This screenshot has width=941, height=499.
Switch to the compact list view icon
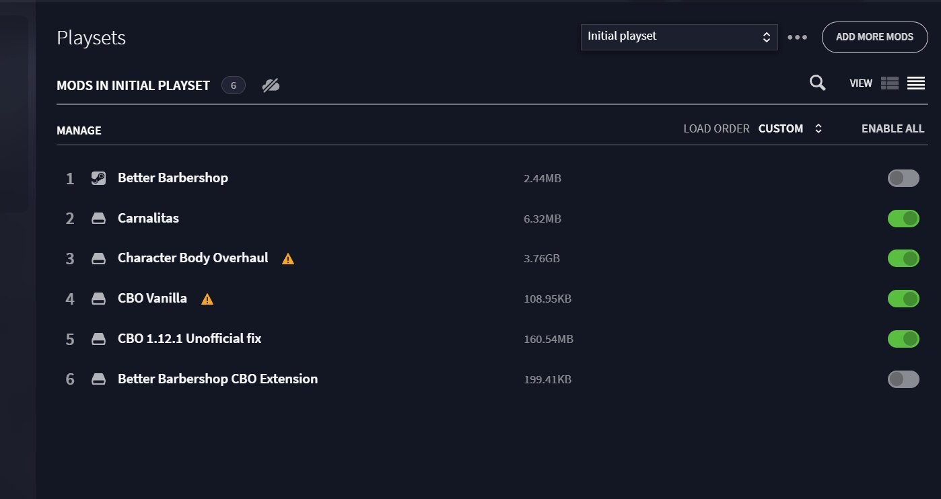916,83
